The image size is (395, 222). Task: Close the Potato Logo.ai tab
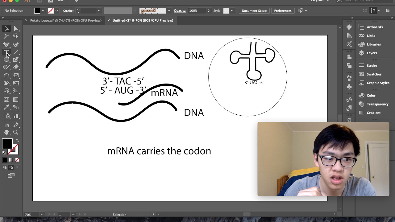pyautogui.click(x=26, y=20)
